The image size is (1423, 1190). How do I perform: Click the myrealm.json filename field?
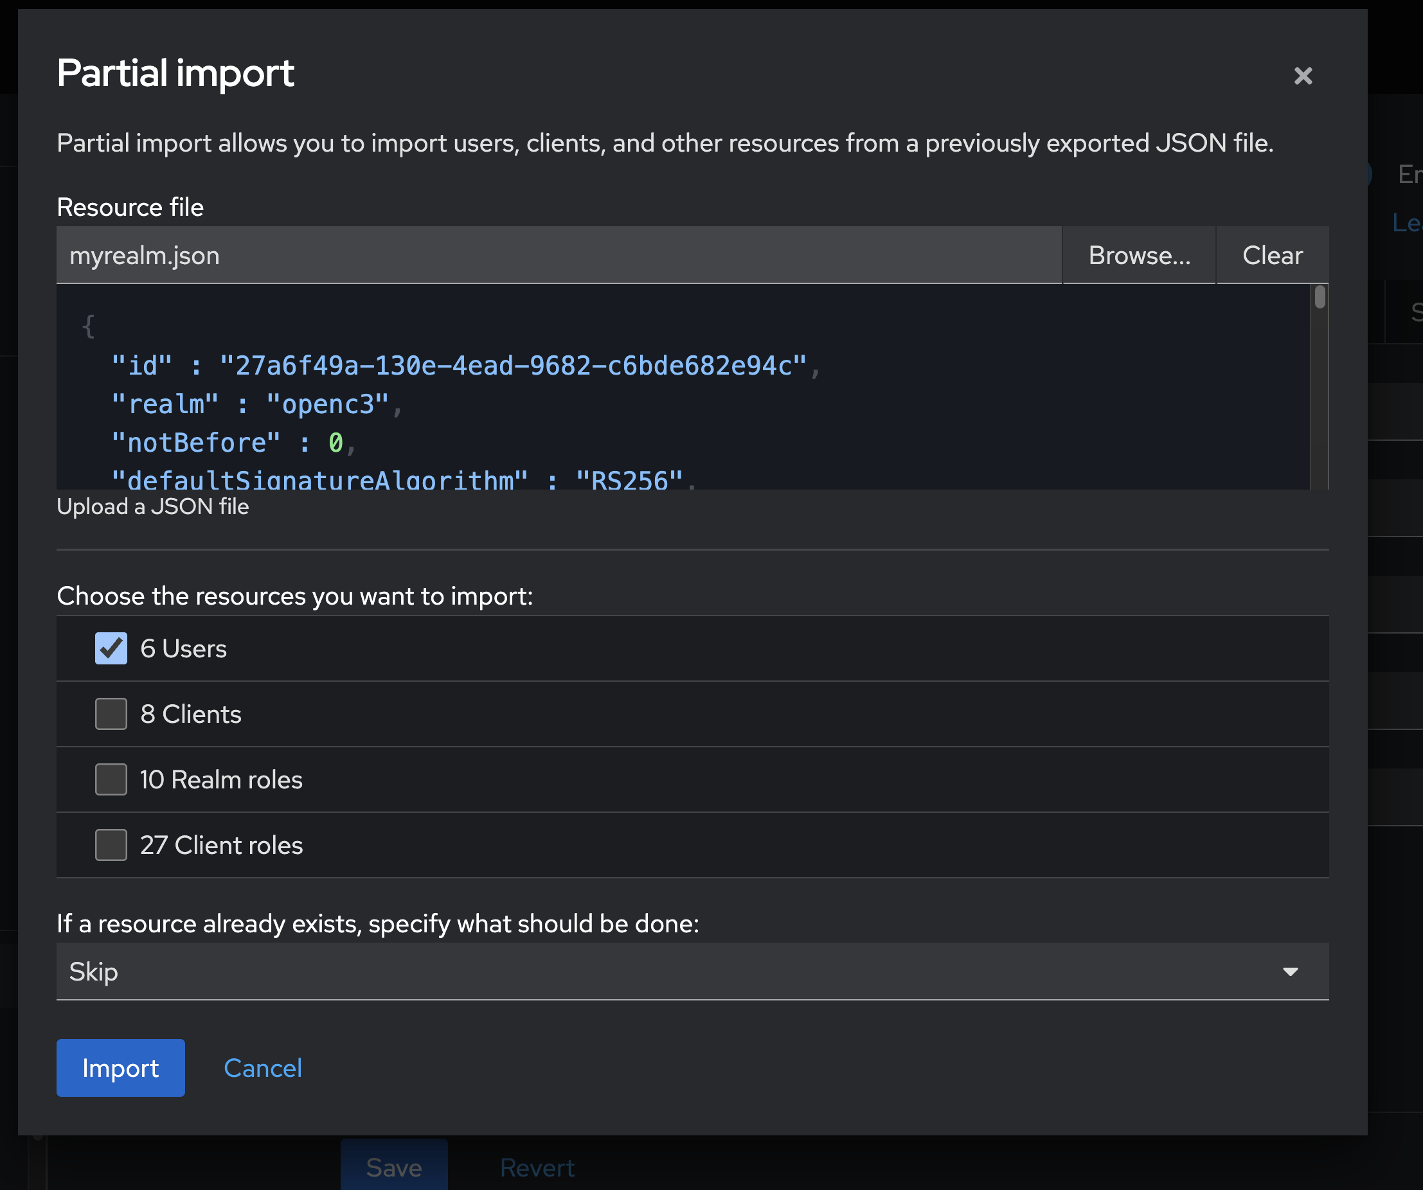click(x=559, y=255)
